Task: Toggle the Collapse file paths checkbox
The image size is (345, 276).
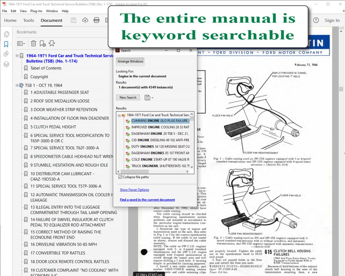Action: [120, 177]
